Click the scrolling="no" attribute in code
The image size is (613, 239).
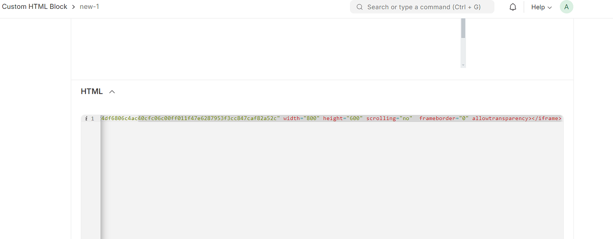[x=389, y=119]
